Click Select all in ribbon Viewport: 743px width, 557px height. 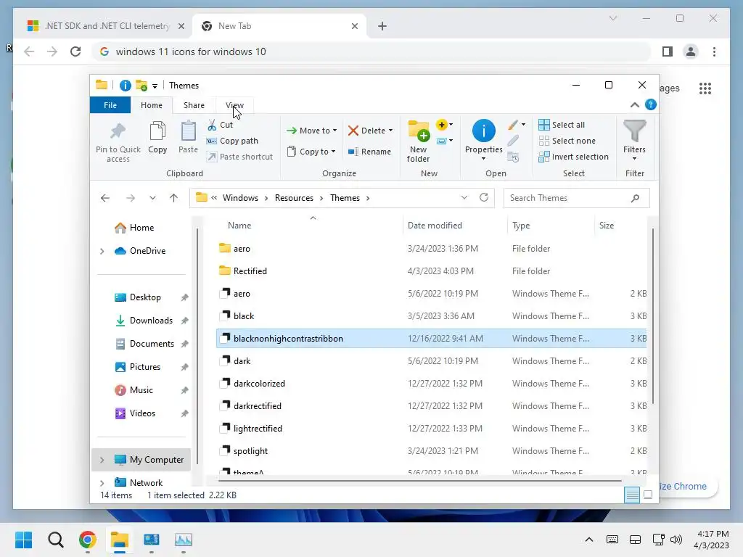pyautogui.click(x=562, y=125)
